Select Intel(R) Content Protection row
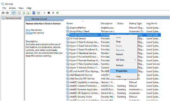 point(113,86)
